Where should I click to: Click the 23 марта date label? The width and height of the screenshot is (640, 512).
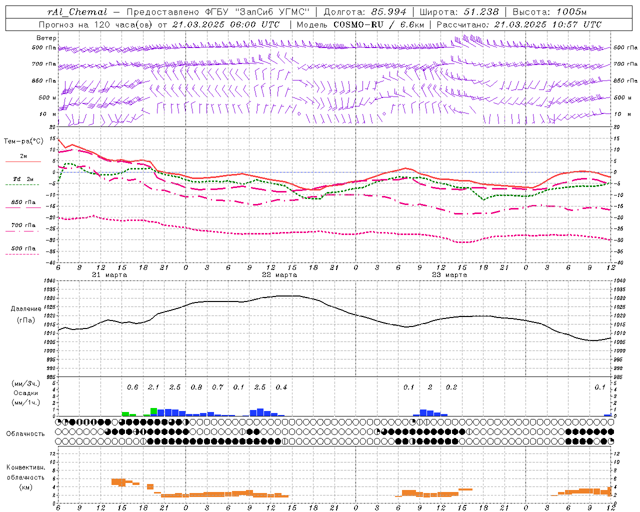(449, 275)
